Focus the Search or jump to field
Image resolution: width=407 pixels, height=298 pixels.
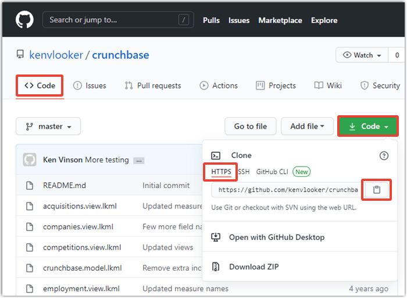[118, 20]
